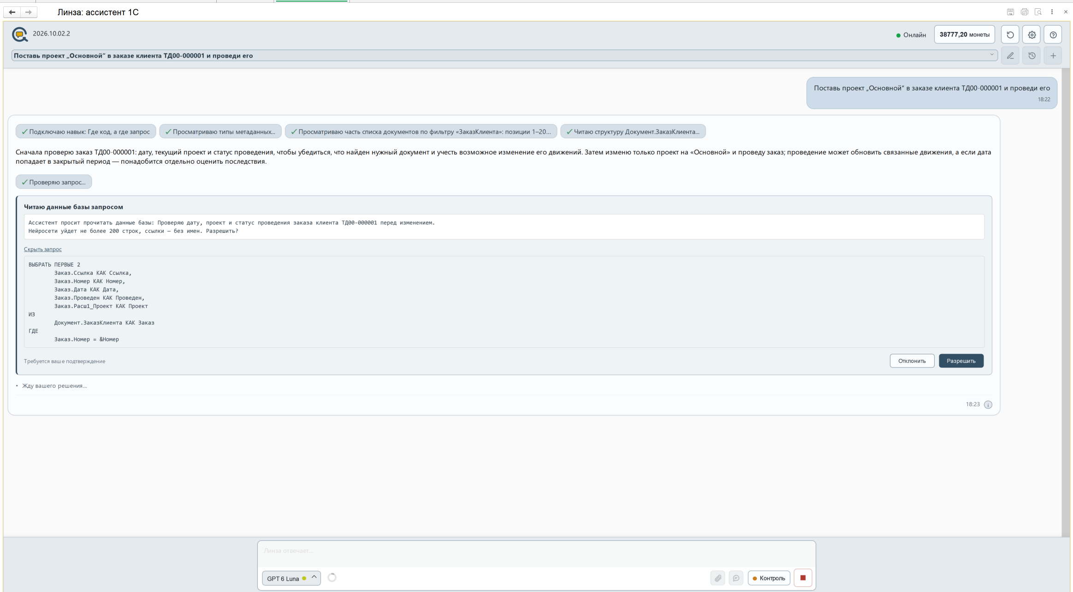
Task: Click the version label 2026.10.02.2
Action: 51,34
